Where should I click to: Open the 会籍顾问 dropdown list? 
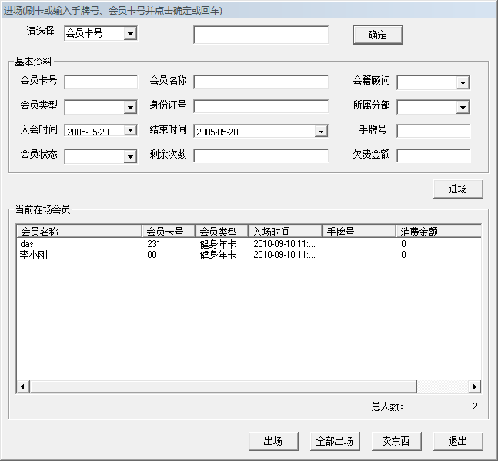pyautogui.click(x=463, y=82)
